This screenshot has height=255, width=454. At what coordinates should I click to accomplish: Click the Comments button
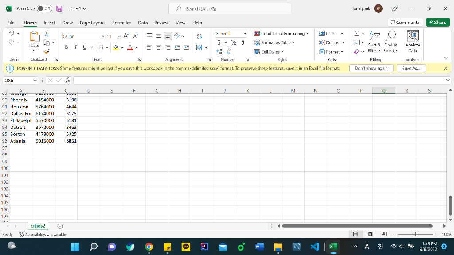[x=405, y=22]
